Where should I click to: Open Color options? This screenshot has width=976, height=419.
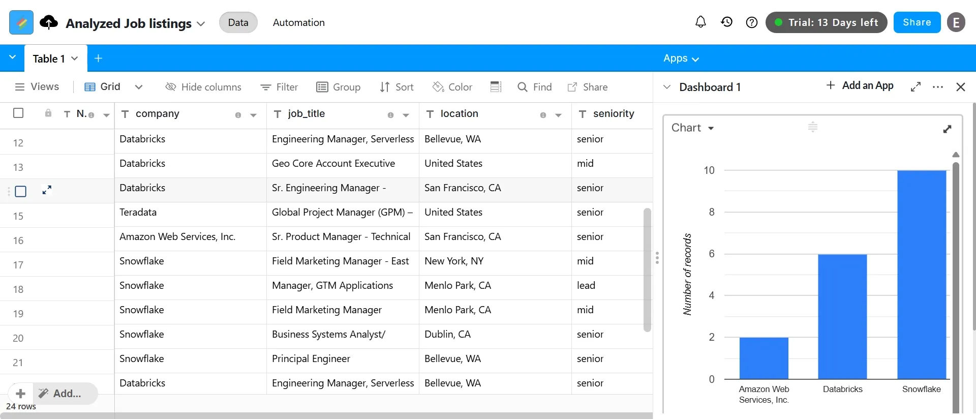coord(452,87)
